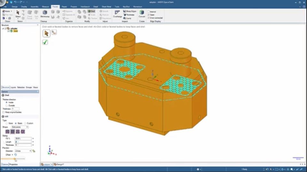Select None infill type radio
Image resolution: width=307 pixels, height=172 pixels.
(6, 123)
